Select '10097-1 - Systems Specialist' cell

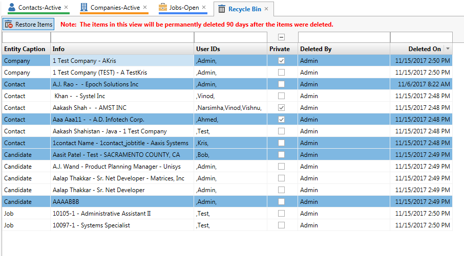click(122, 225)
